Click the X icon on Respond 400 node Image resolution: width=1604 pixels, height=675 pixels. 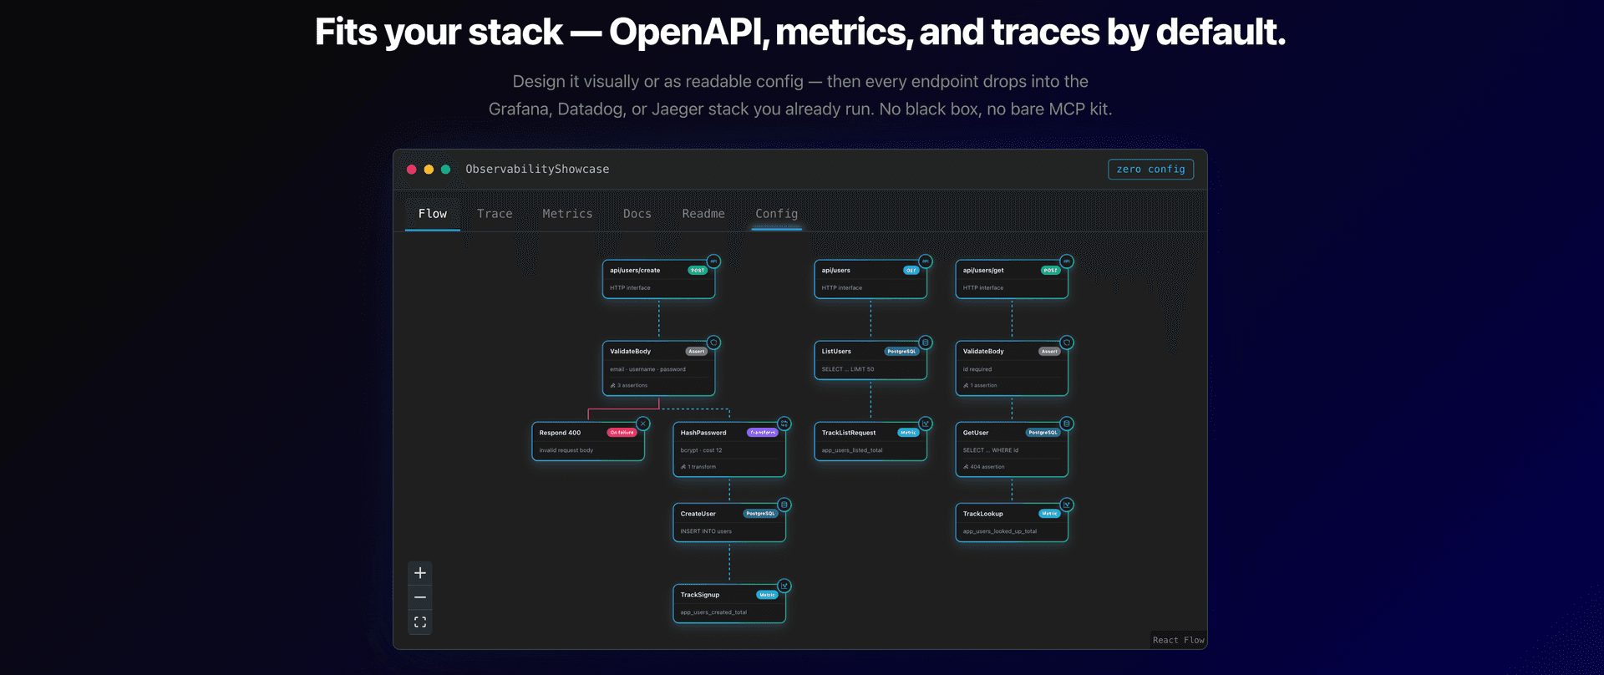(x=643, y=424)
